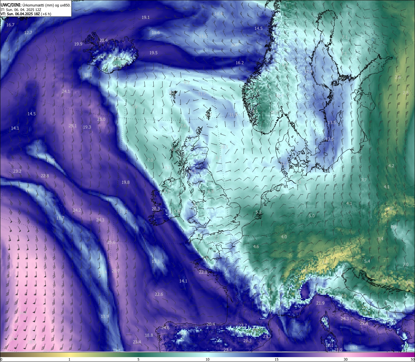Click the map value 5.4

[x=367, y=261]
